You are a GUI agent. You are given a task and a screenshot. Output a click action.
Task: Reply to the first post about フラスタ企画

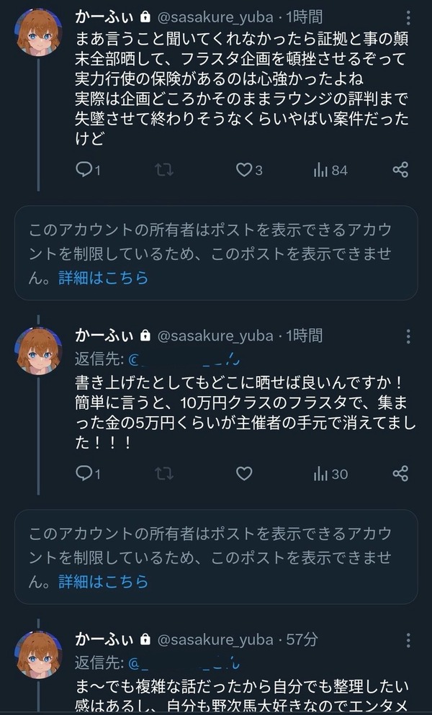(88, 170)
